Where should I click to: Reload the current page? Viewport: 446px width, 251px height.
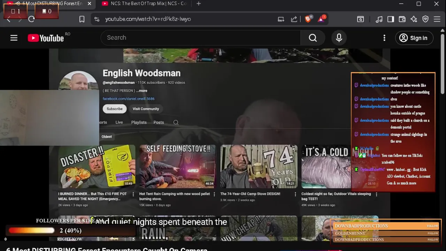coord(31,19)
